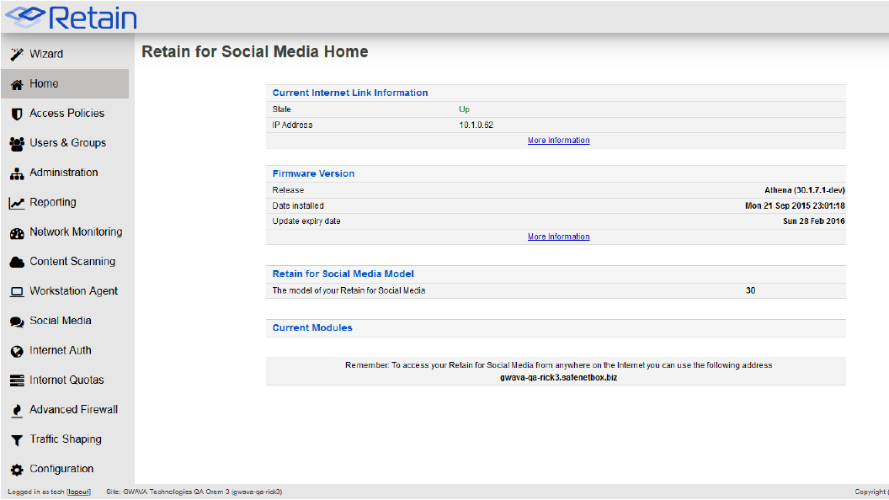Screen dimensions: 889x500
Task: Click release value Athena (30.1.7.1-dev)
Action: click(x=805, y=190)
